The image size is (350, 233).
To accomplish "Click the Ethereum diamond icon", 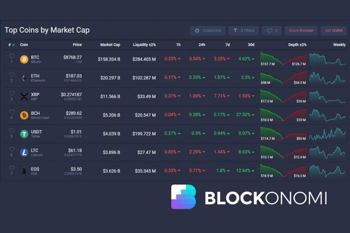I will [x=24, y=78].
